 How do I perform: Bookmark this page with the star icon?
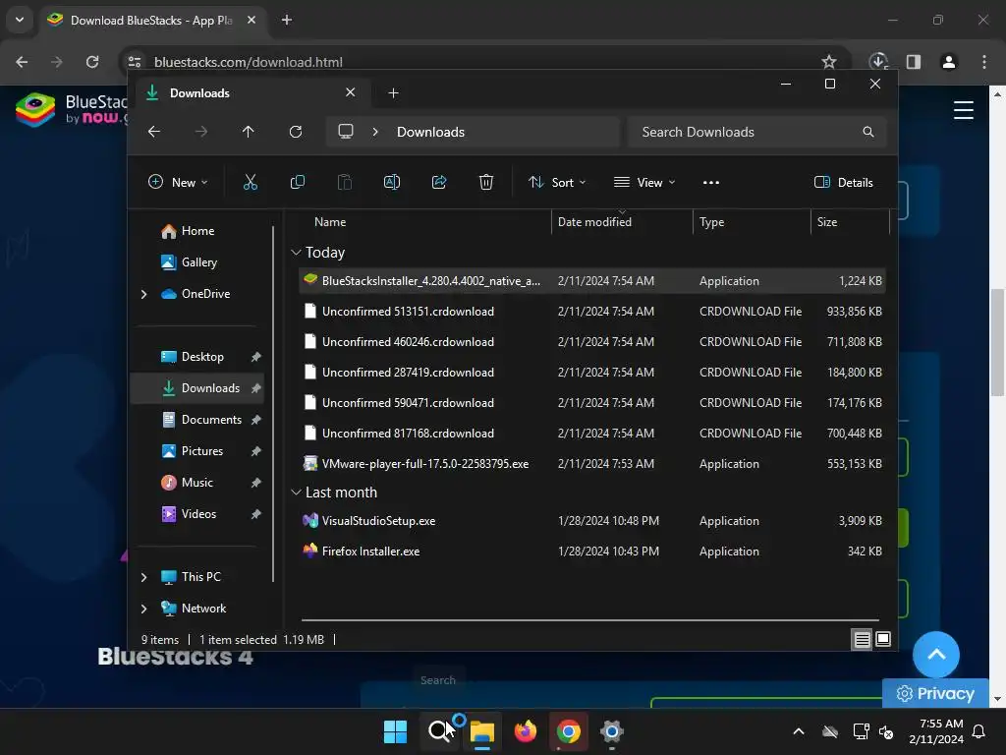point(829,62)
